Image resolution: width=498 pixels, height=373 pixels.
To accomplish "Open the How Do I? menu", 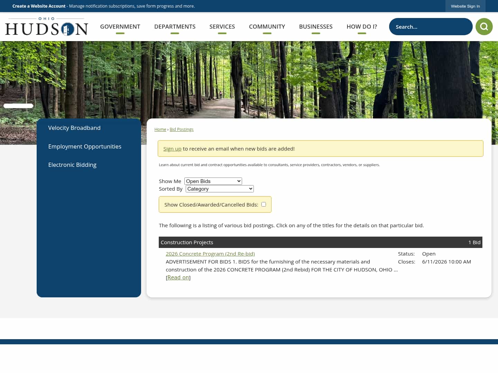I will [362, 27].
